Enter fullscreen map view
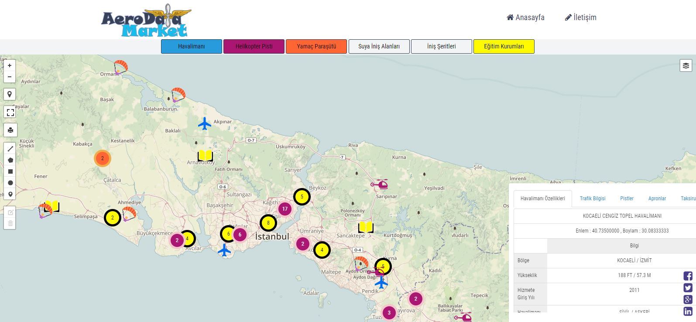The height and width of the screenshot is (322, 696). [10, 112]
